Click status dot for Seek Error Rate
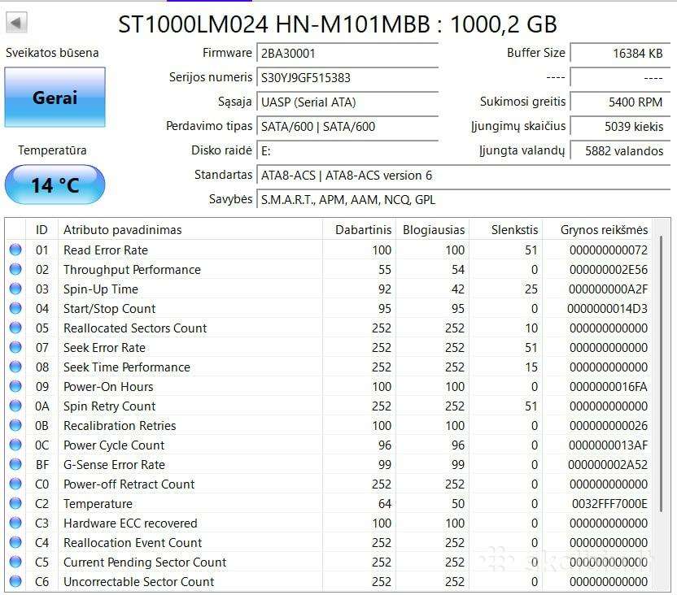 pos(15,347)
